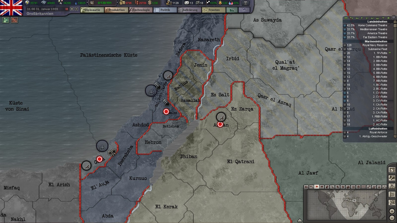Filter the unit list by the star icon
The height and width of the screenshot is (223, 397).
click(388, 18)
